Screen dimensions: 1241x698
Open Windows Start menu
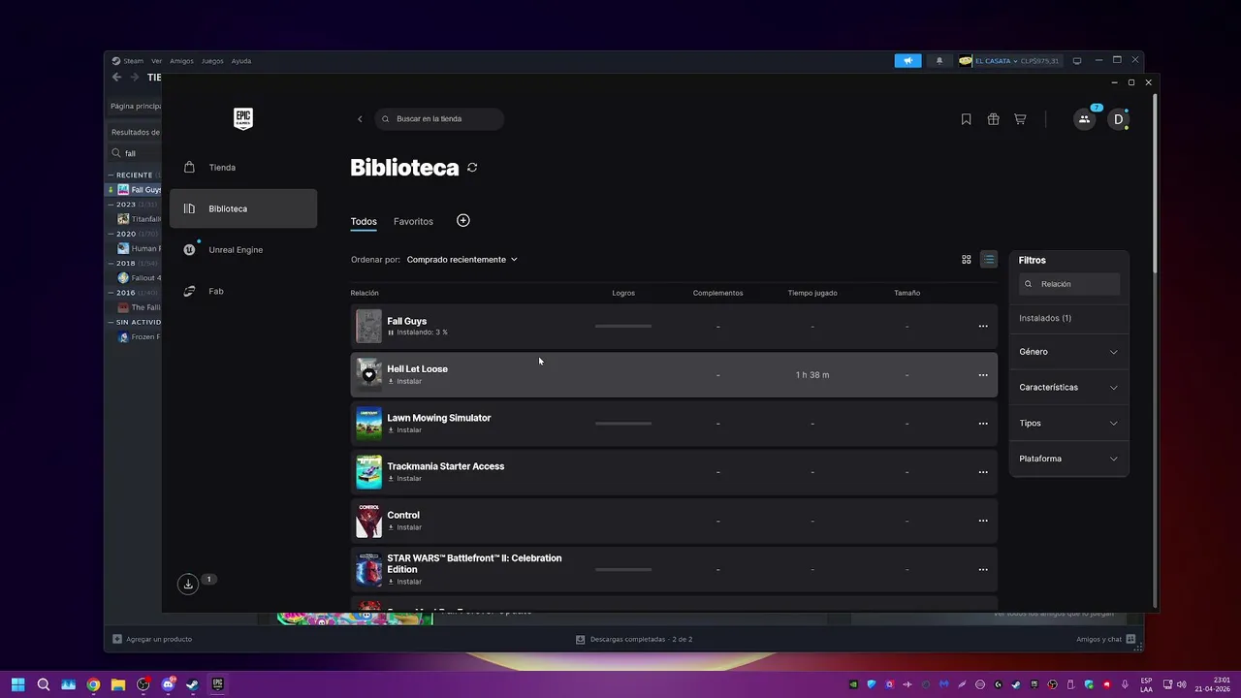17,684
